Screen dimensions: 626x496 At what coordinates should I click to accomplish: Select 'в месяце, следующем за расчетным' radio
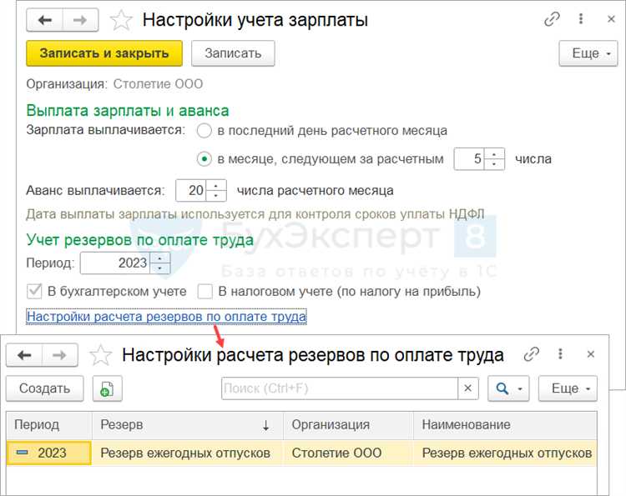click(204, 159)
